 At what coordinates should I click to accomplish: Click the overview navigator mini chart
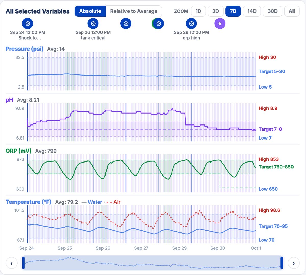point(152,263)
